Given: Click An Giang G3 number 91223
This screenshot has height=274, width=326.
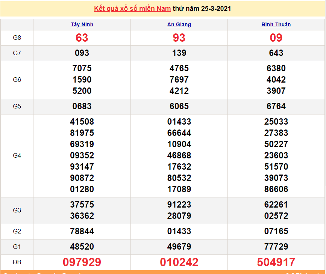Looking at the screenshot, I should point(179,205).
